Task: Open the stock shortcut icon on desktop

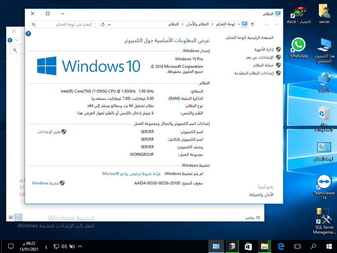Action: (298, 14)
